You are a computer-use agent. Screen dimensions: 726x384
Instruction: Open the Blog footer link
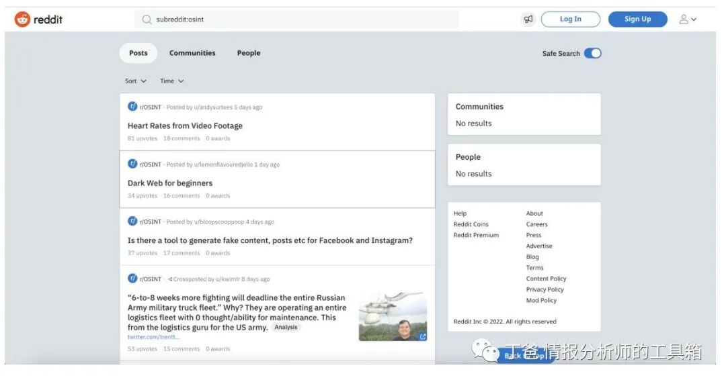point(532,256)
